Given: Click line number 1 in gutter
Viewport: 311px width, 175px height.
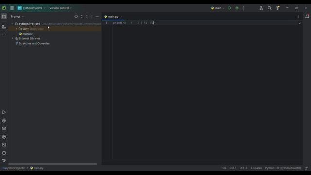Looking at the screenshot, I should [106, 23].
